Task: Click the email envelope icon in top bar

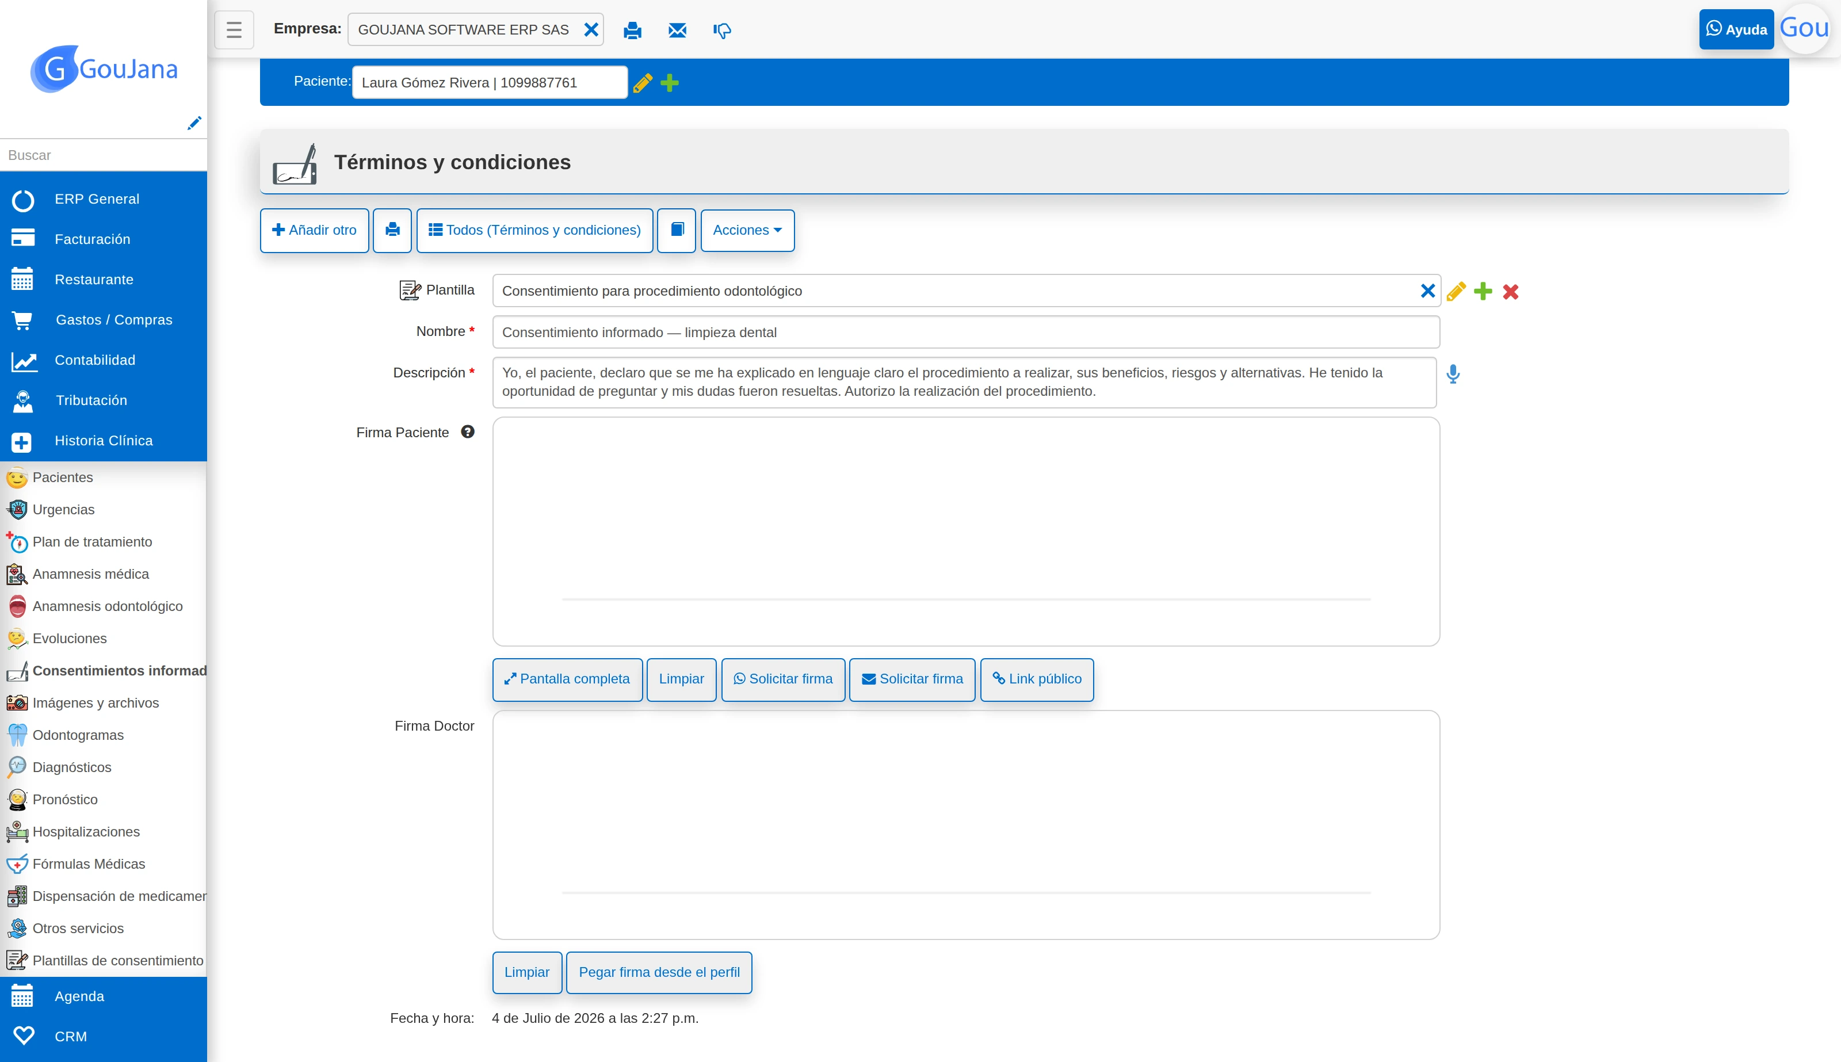Action: 677,30
